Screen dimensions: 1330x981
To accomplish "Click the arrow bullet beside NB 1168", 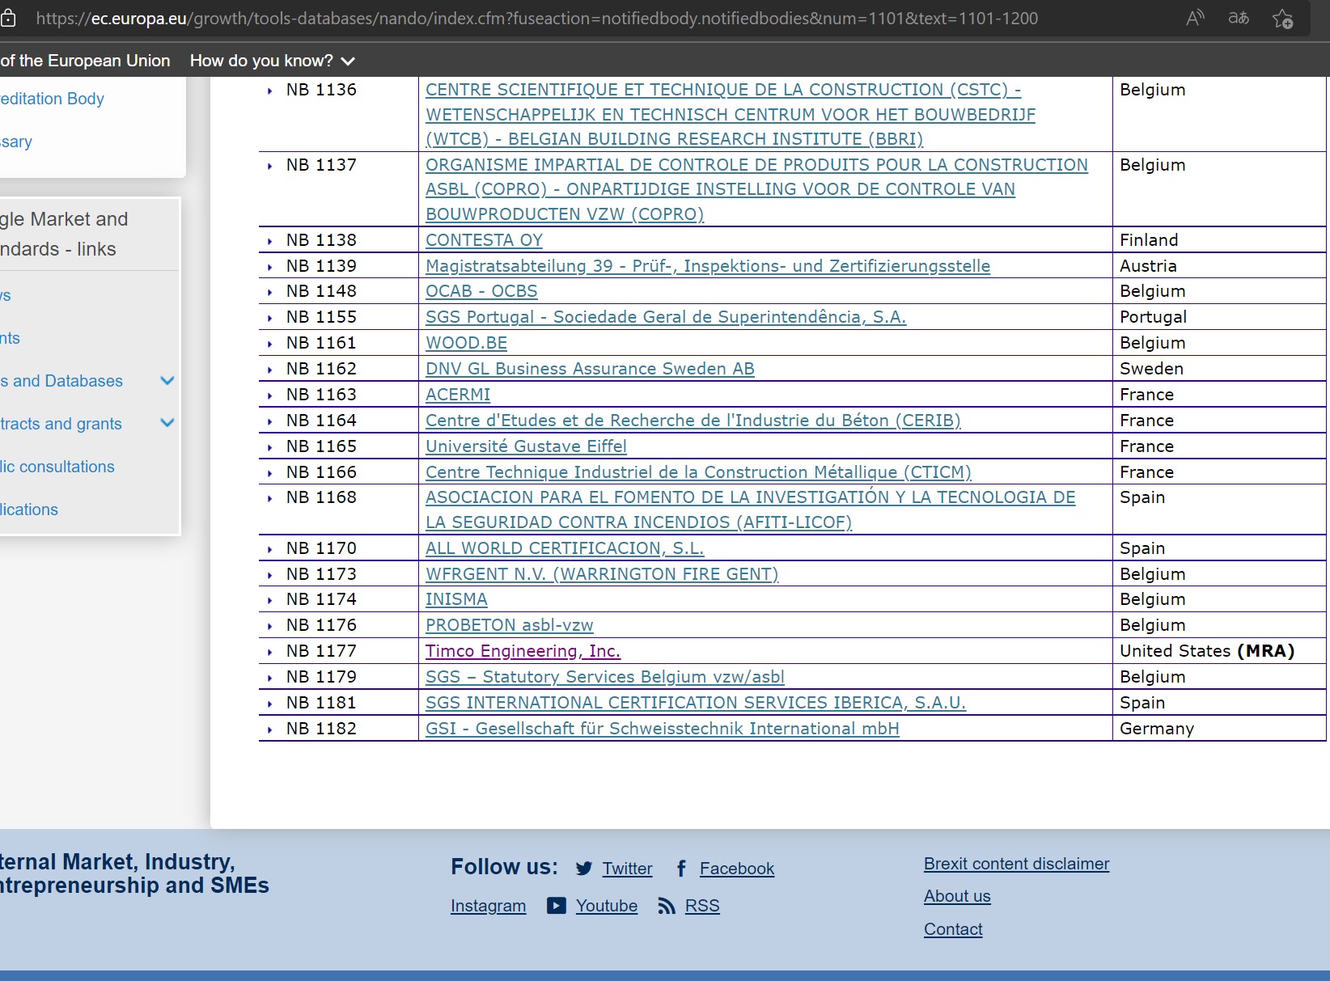I will [270, 498].
